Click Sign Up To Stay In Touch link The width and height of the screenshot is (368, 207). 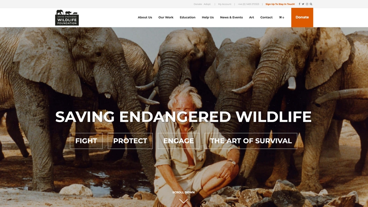(x=280, y=4)
